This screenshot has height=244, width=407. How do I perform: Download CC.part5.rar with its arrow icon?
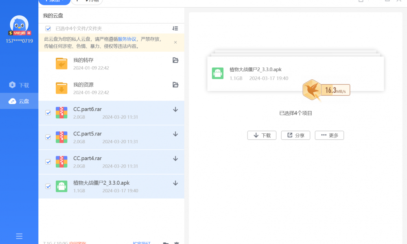pyautogui.click(x=175, y=134)
